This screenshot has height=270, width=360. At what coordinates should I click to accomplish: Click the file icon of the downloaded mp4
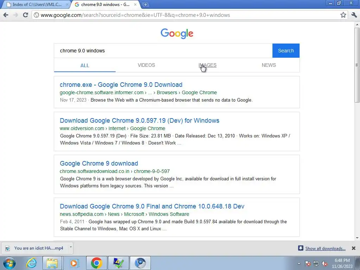pyautogui.click(x=8, y=248)
